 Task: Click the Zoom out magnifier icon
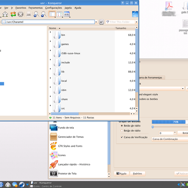[44, 14]
